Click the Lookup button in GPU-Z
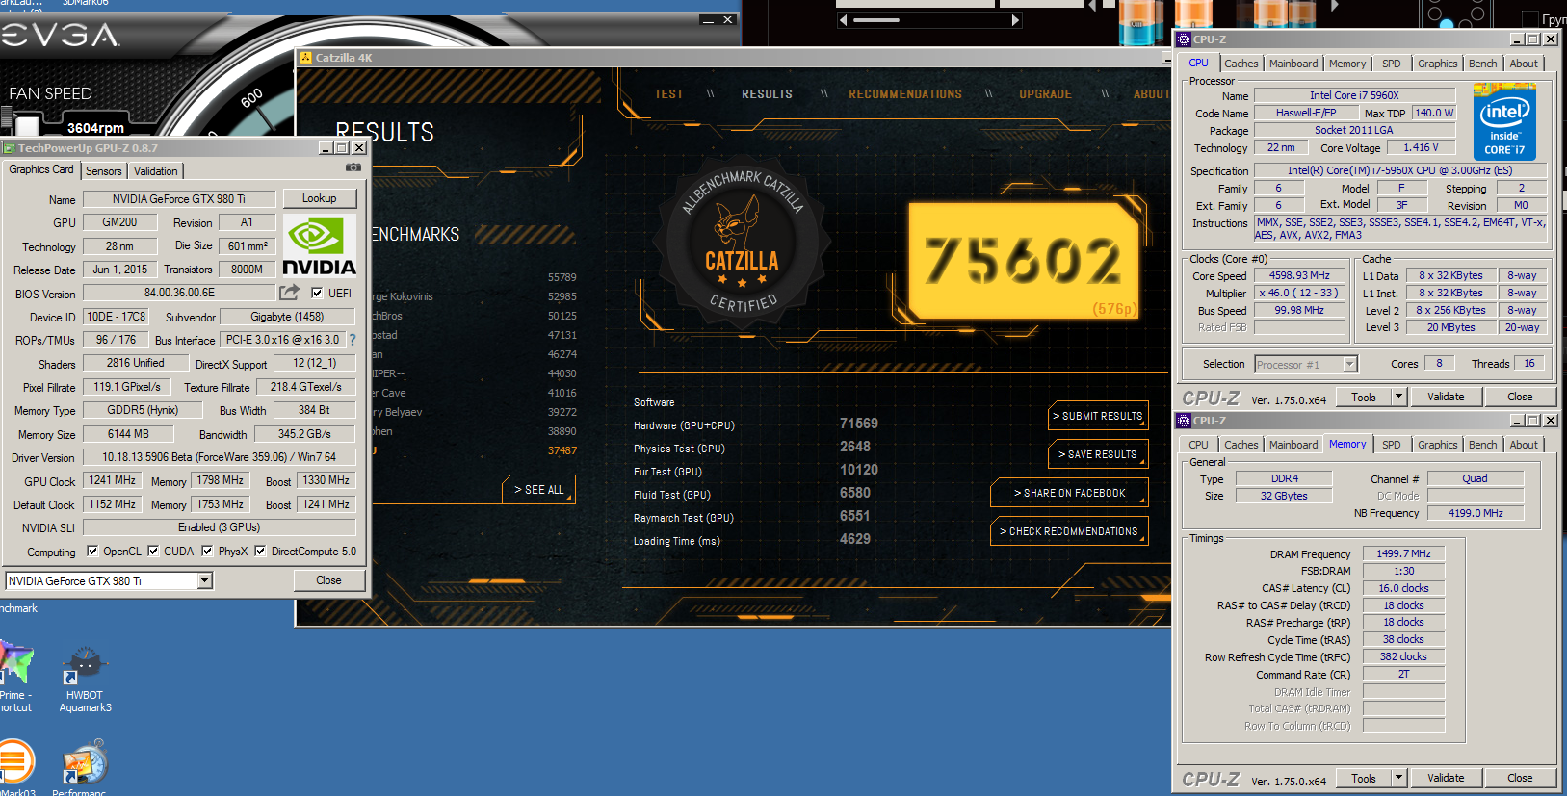Image resolution: width=1567 pixels, height=796 pixels. coord(320,198)
